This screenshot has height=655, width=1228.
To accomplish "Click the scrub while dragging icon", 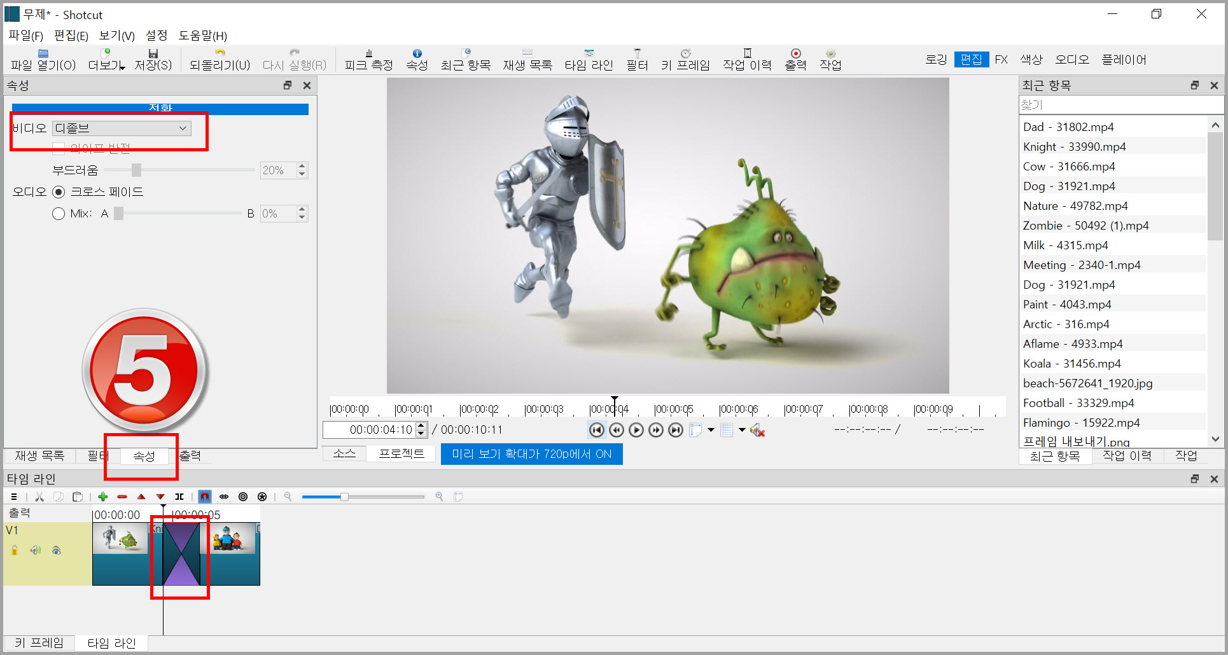I will coord(224,497).
